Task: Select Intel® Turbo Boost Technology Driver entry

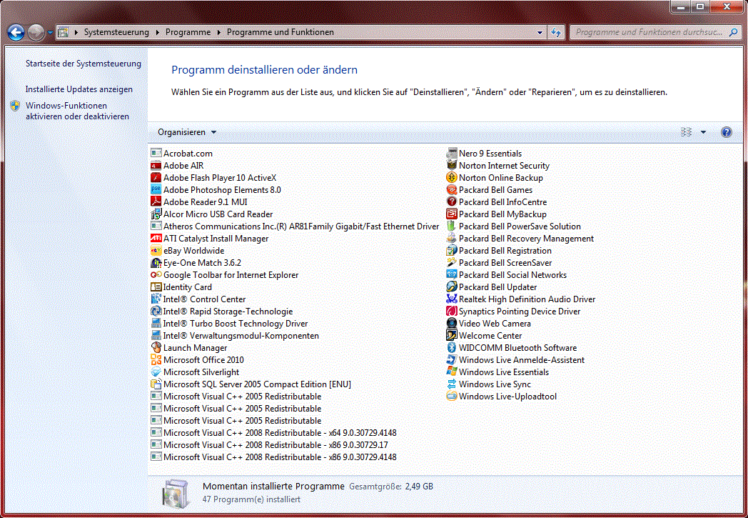Action: pos(229,323)
